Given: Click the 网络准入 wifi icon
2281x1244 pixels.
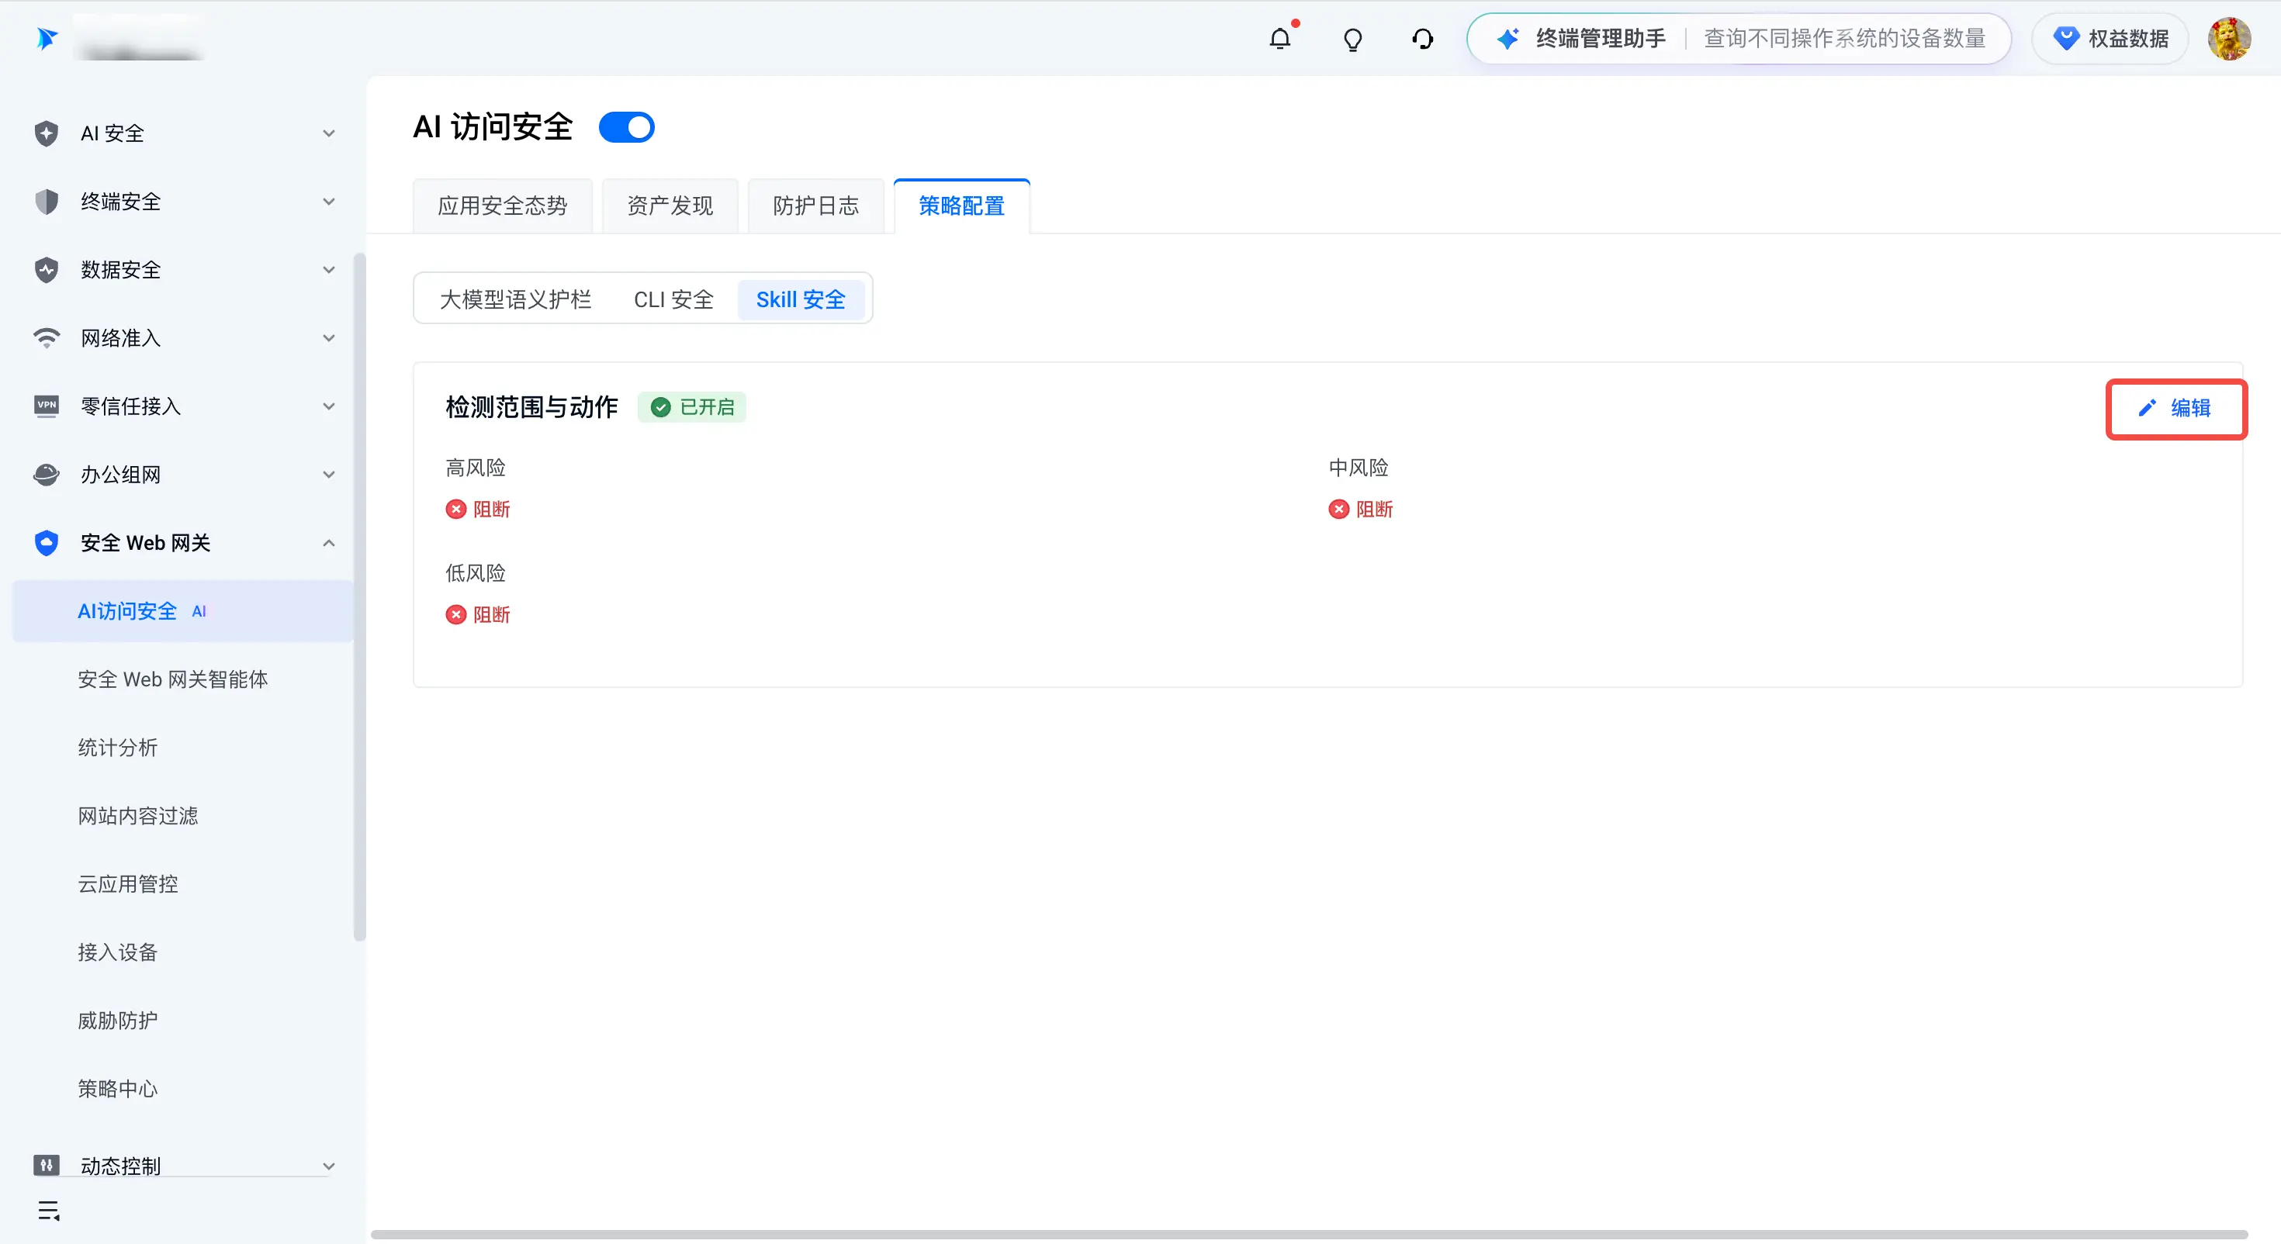Looking at the screenshot, I should tap(46, 337).
